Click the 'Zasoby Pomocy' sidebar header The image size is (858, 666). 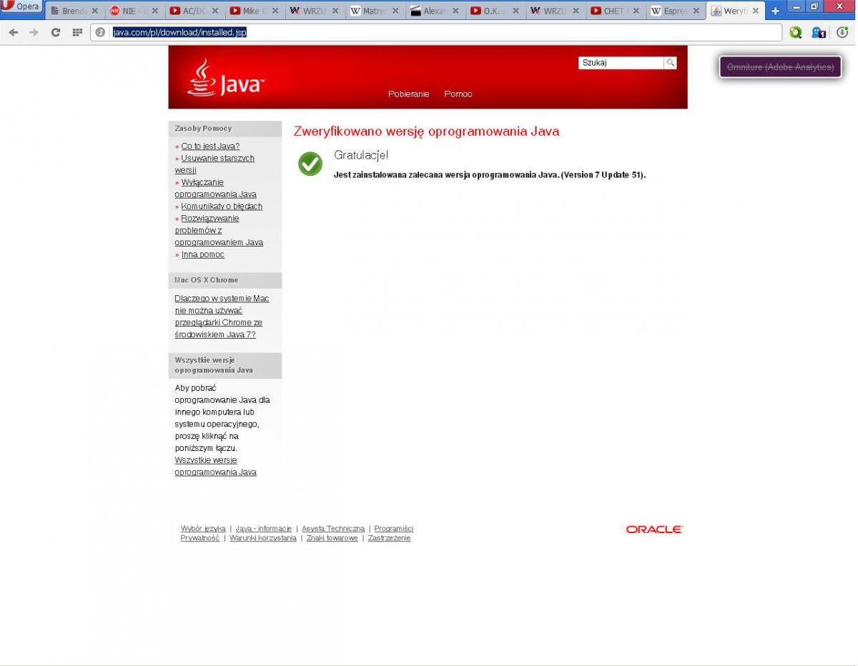tap(203, 129)
